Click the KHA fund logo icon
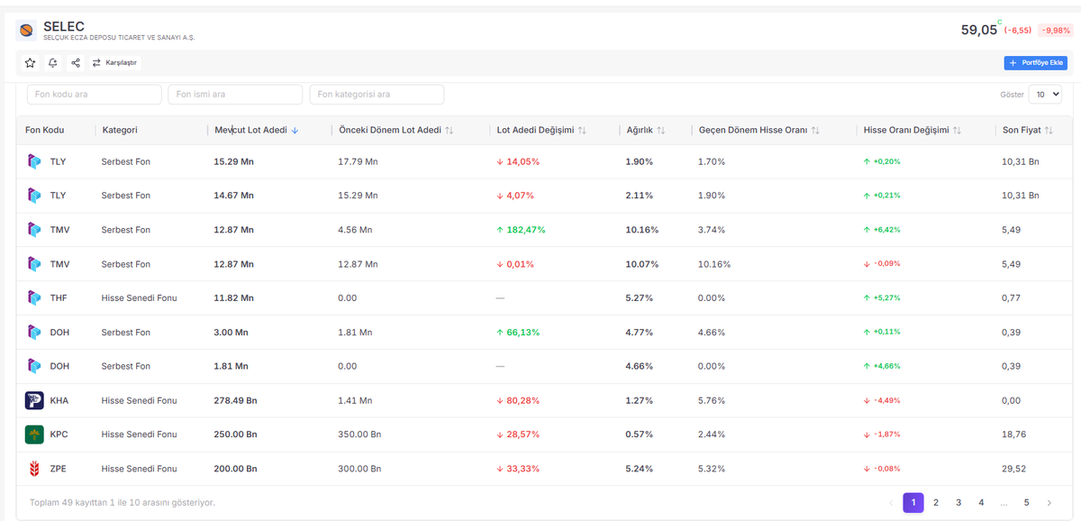The width and height of the screenshot is (1081, 521). click(x=34, y=400)
